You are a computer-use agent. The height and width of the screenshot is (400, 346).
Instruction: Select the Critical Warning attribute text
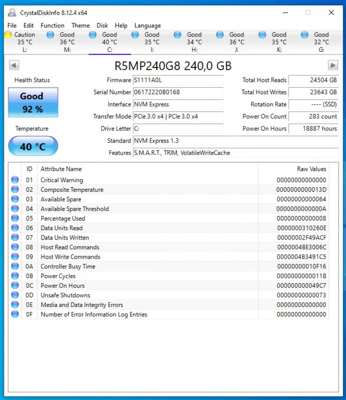tap(62, 180)
